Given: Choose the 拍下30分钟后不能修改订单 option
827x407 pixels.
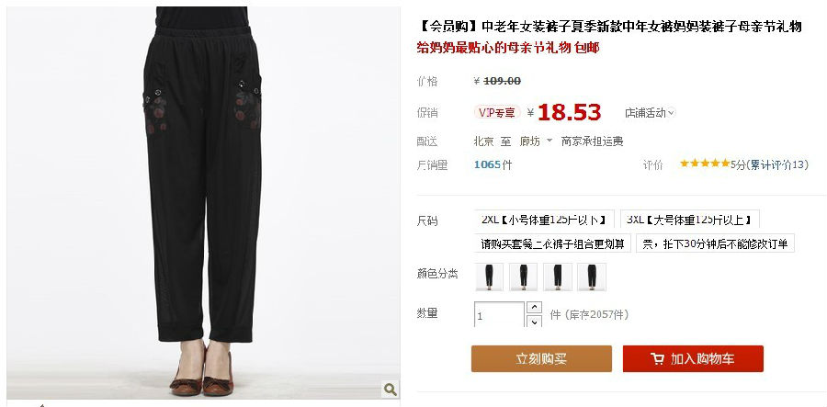Looking at the screenshot, I should tap(715, 243).
